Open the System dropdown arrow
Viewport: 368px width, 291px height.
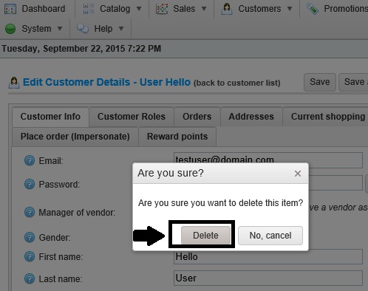(x=60, y=29)
